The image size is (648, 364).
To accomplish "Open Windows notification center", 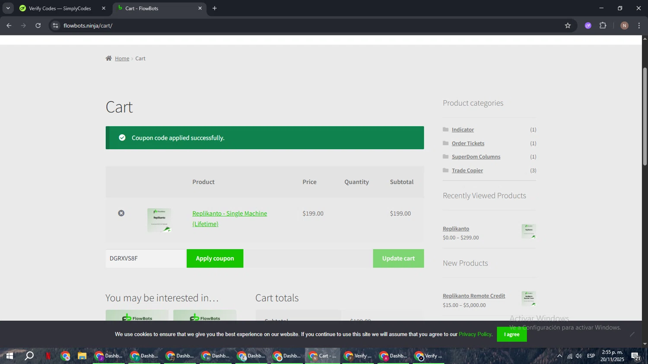I will (x=635, y=356).
